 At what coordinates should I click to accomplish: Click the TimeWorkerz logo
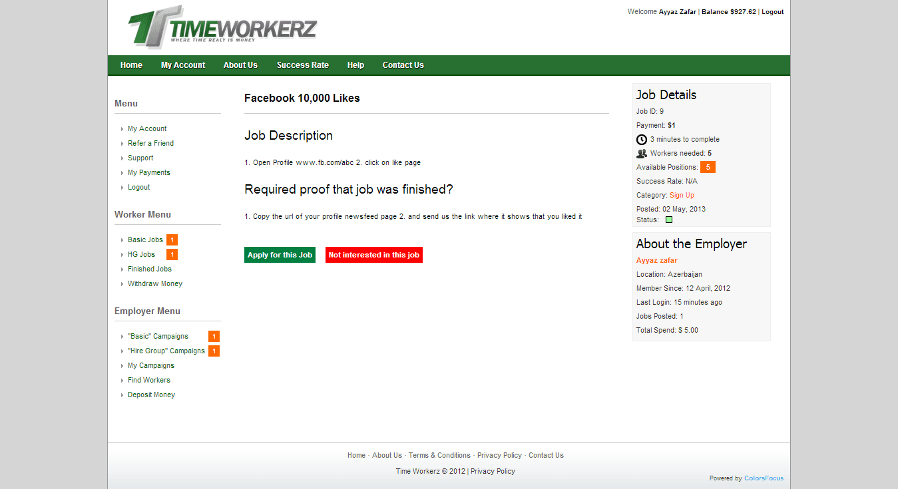[223, 27]
